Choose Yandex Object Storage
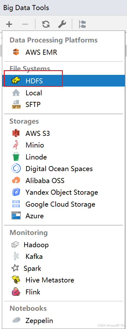This screenshot has width=127, height=329. click(x=63, y=192)
